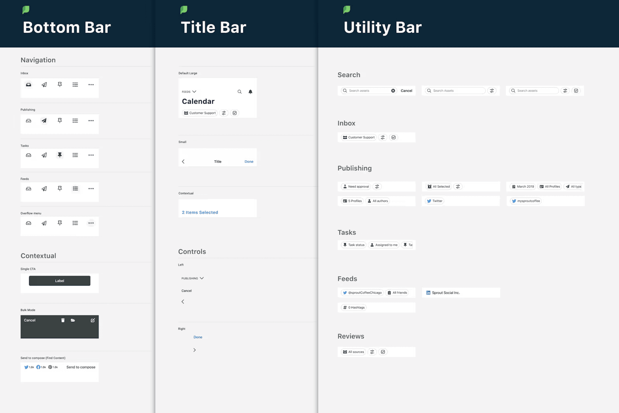This screenshot has height=413, width=619.
Task: Toggle the checkmark select icon in Inbox utility bar
Action: [x=393, y=137]
